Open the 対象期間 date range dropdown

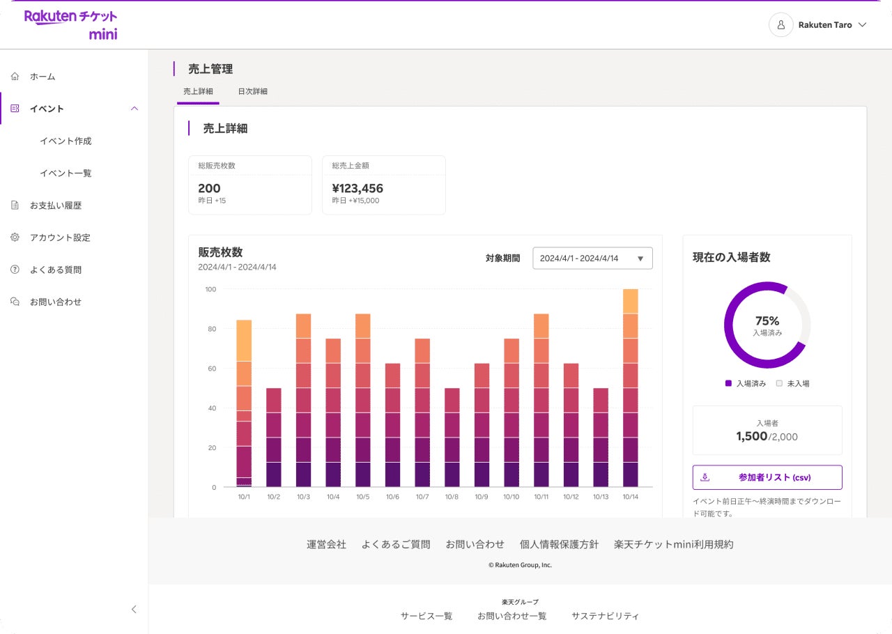coord(592,258)
